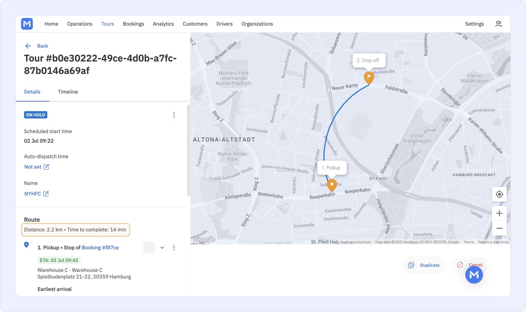The image size is (526, 312).
Task: Open the floating chat launcher button
Action: 474,275
